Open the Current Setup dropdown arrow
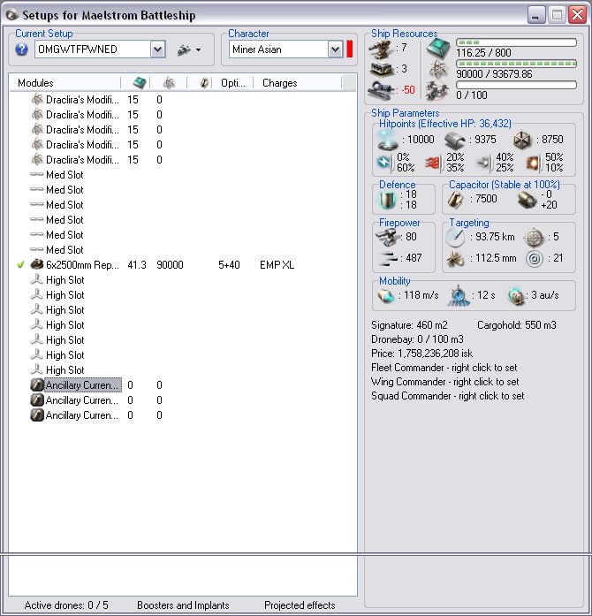 click(x=157, y=49)
